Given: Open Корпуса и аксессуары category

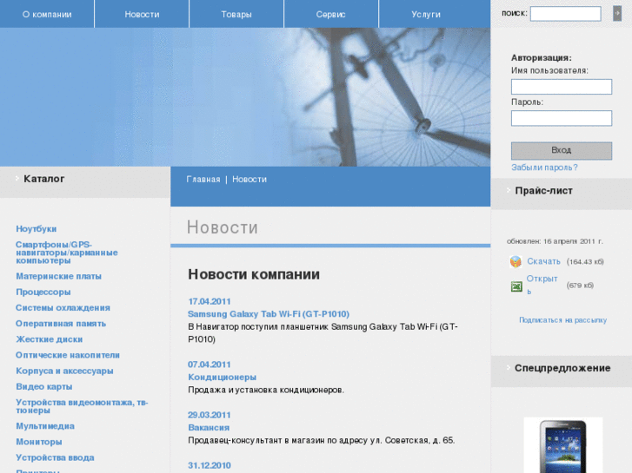Looking at the screenshot, I should (64, 371).
